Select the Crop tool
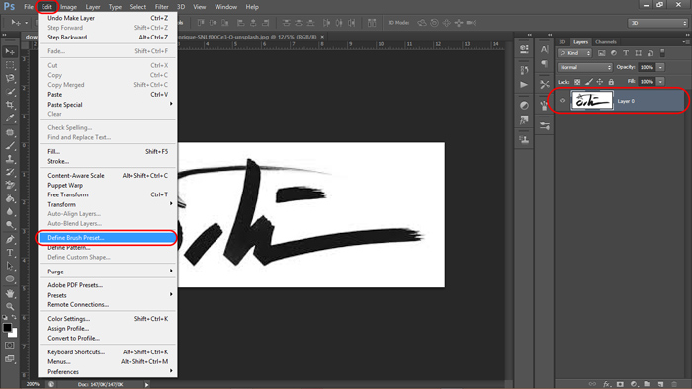This screenshot has width=692, height=389. pyautogui.click(x=10, y=105)
